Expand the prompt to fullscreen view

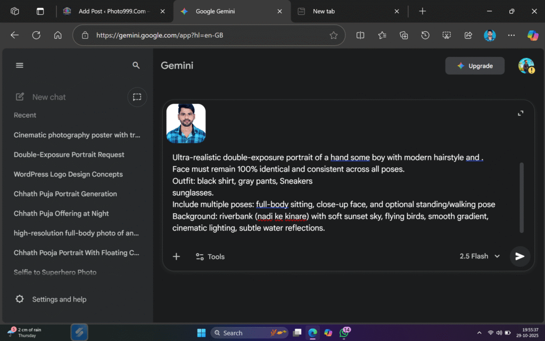point(521,113)
